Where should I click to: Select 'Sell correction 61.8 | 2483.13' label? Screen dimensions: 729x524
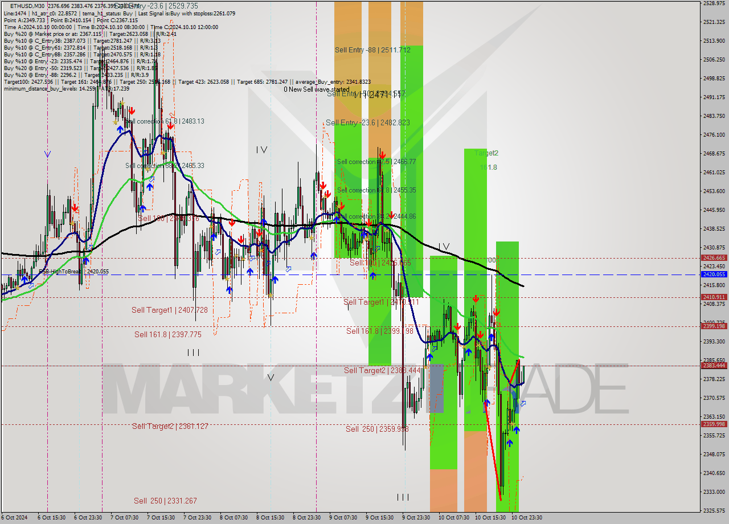[165, 121]
